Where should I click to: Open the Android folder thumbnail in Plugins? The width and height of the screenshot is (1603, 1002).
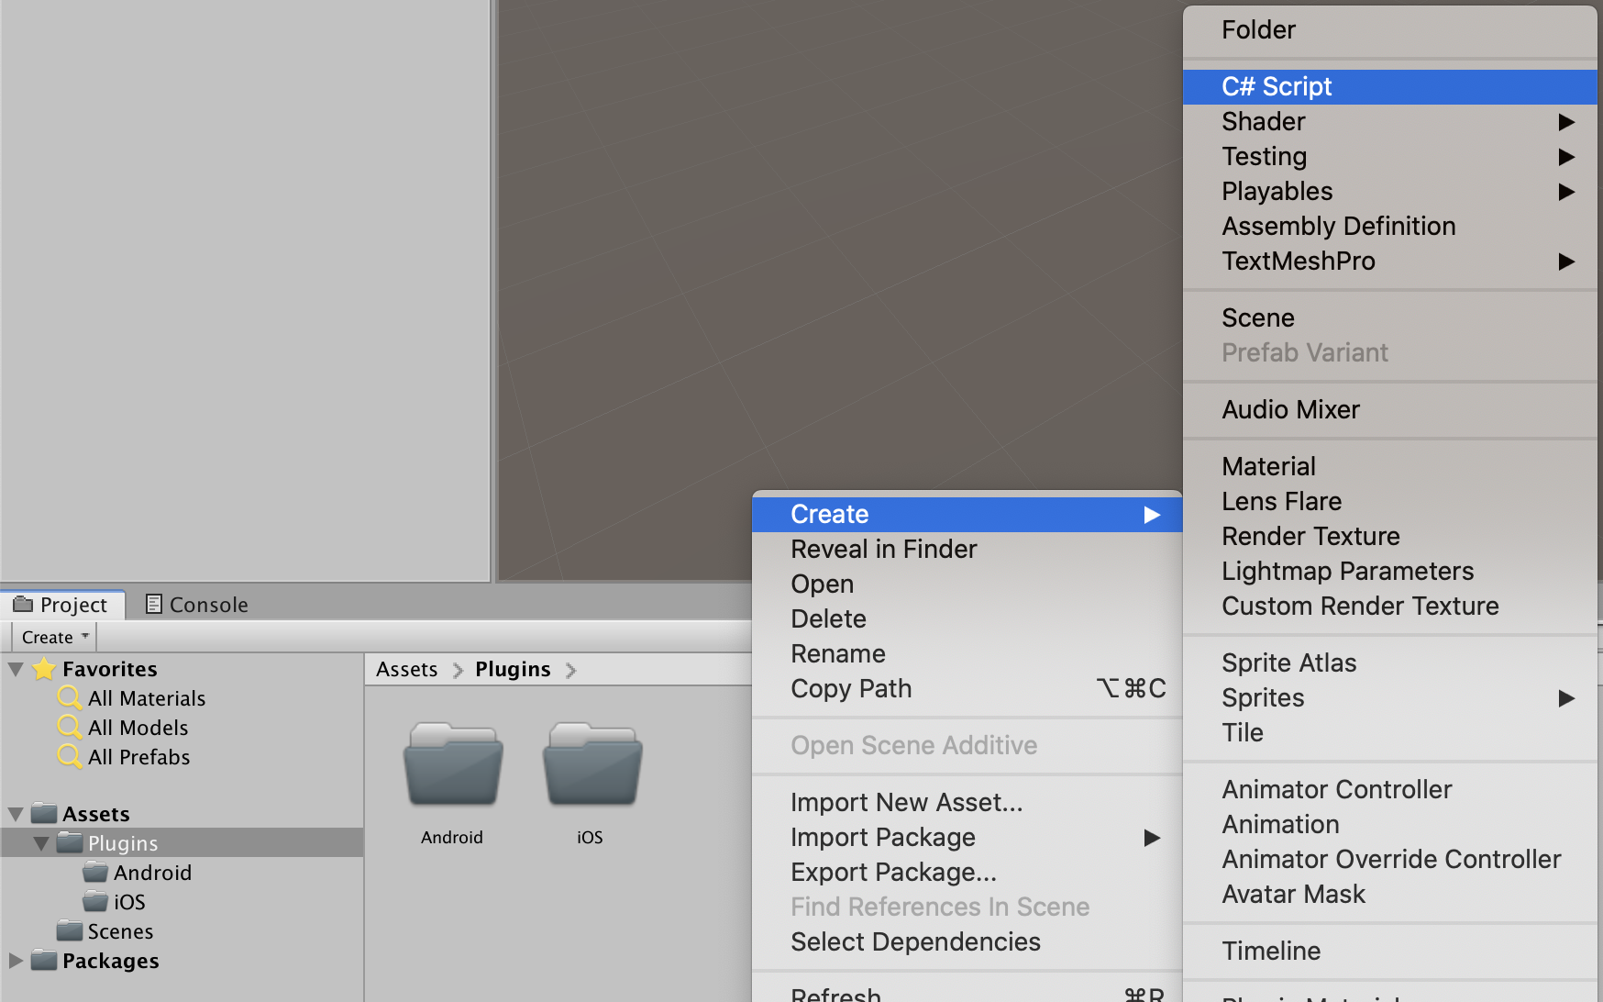pos(453,764)
